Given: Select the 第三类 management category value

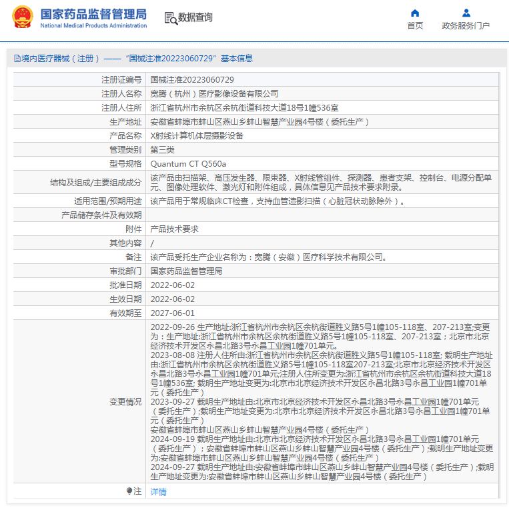Looking at the screenshot, I should tap(162, 149).
